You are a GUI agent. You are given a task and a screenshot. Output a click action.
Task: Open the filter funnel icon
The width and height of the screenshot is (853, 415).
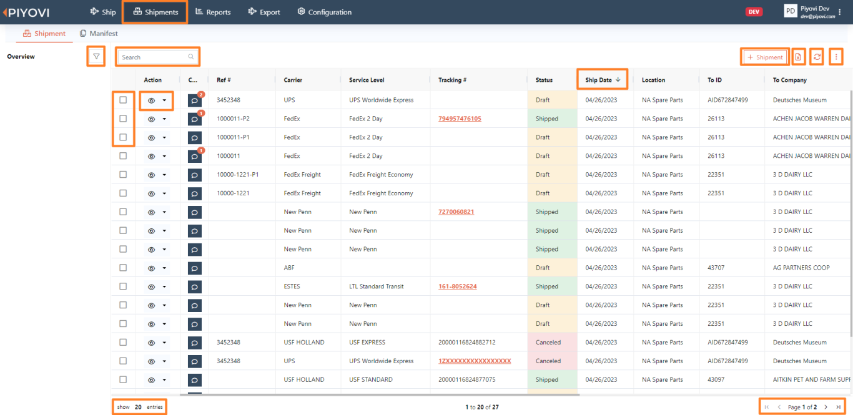click(96, 57)
